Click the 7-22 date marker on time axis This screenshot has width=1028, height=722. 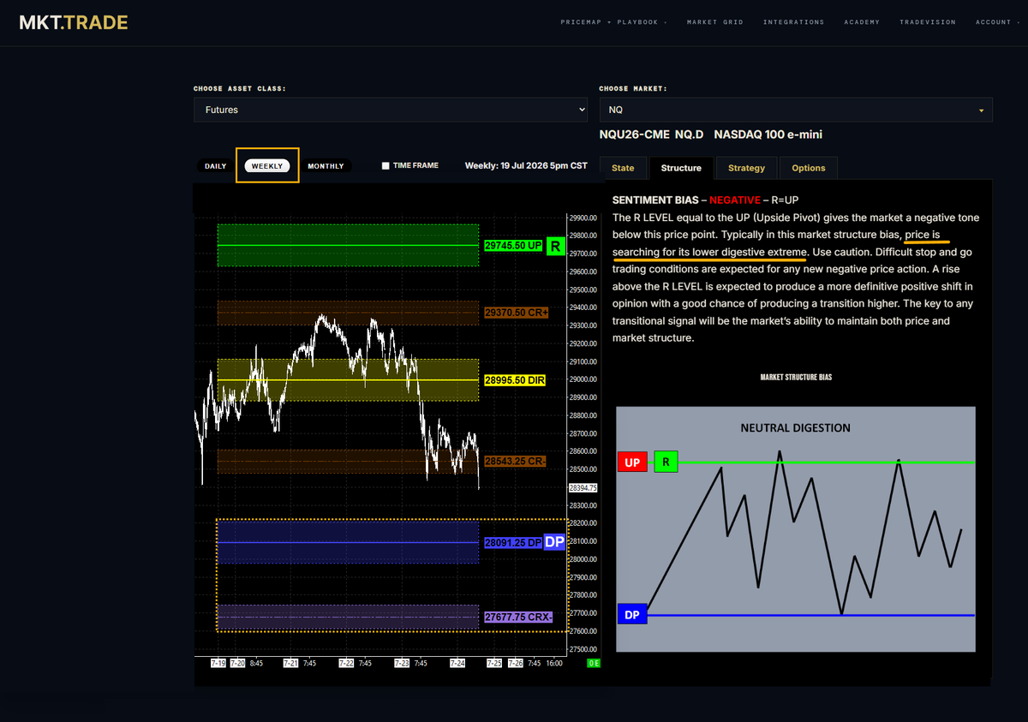click(346, 663)
